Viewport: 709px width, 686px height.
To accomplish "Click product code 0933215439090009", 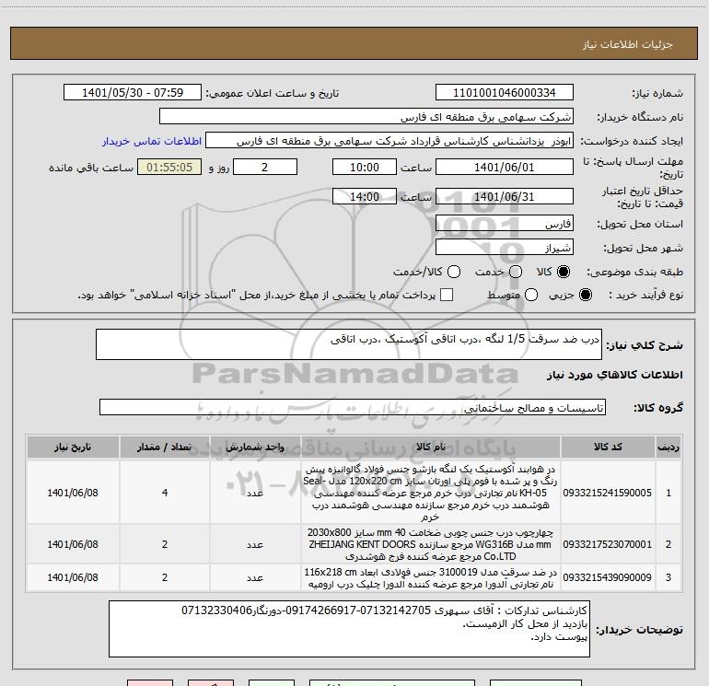I will click(608, 577).
